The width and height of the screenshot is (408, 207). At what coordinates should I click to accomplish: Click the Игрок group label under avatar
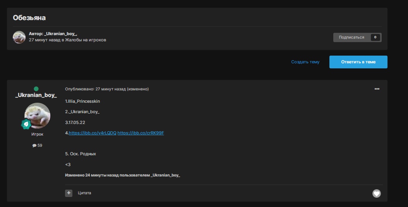(37, 134)
